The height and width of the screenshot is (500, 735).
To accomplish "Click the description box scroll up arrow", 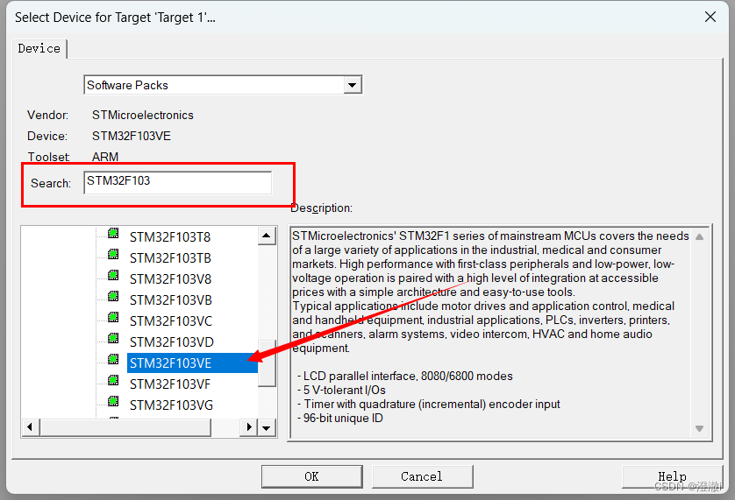I will tap(699, 237).
